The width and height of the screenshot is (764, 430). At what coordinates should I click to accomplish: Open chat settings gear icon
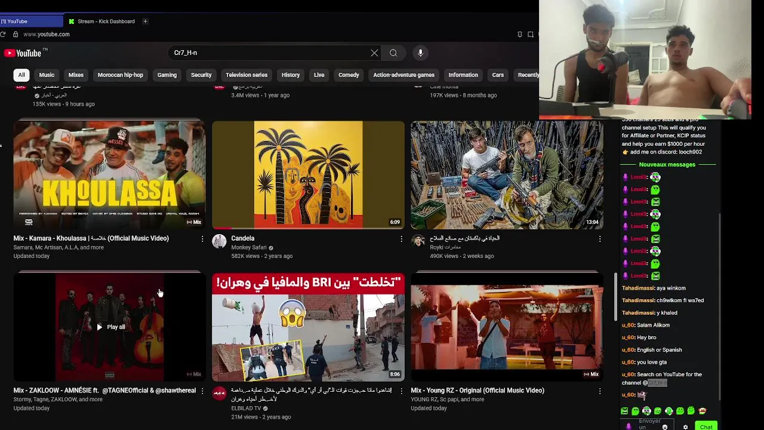(685, 427)
